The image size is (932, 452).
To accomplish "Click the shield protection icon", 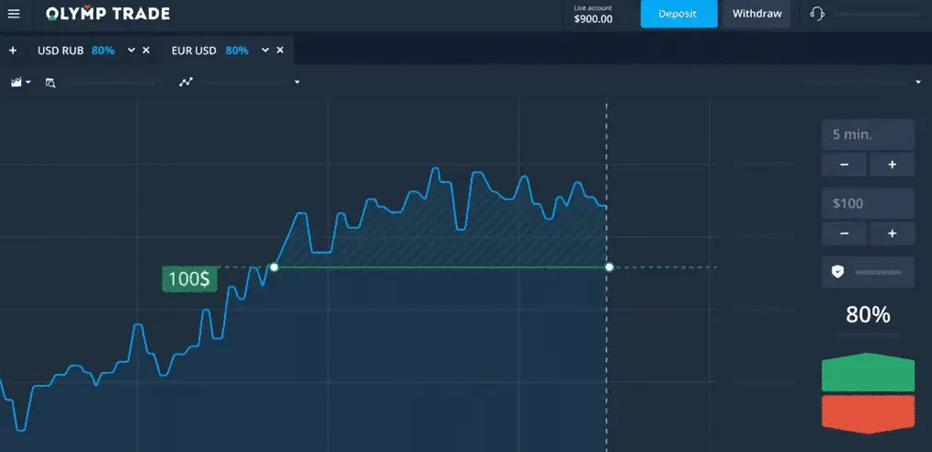I will pyautogui.click(x=837, y=272).
